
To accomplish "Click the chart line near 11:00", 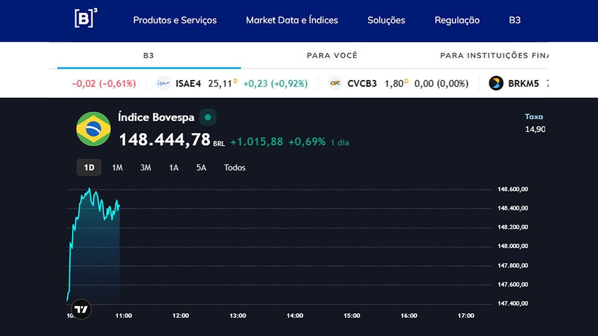I will click(x=118, y=207).
